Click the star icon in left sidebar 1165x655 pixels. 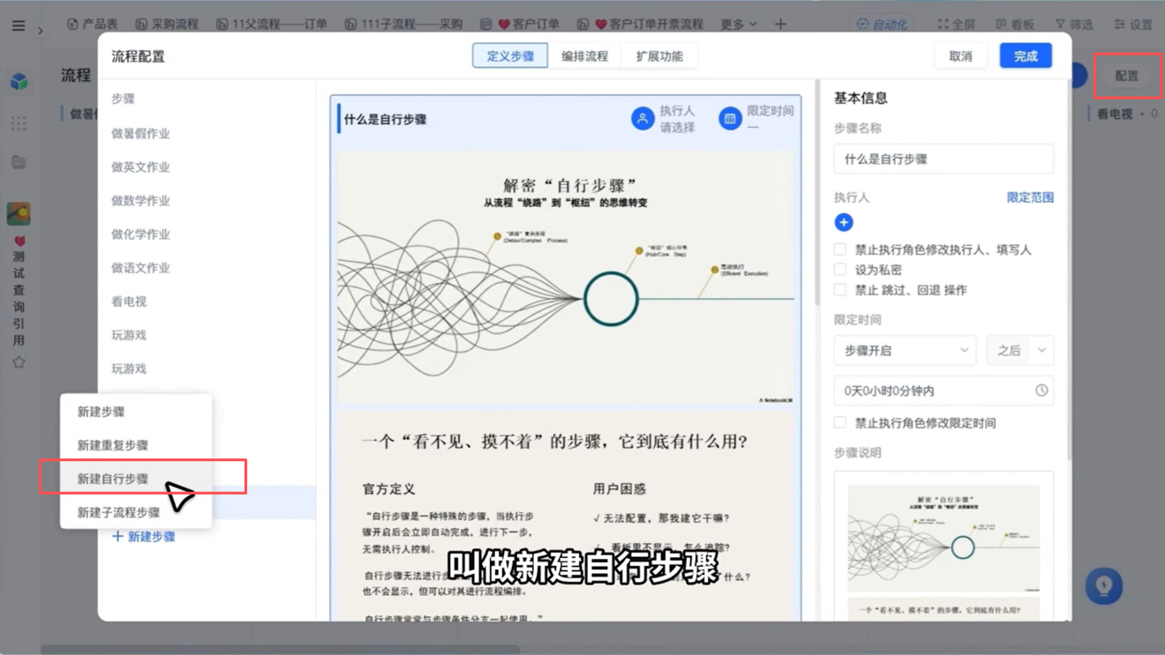pyautogui.click(x=19, y=362)
